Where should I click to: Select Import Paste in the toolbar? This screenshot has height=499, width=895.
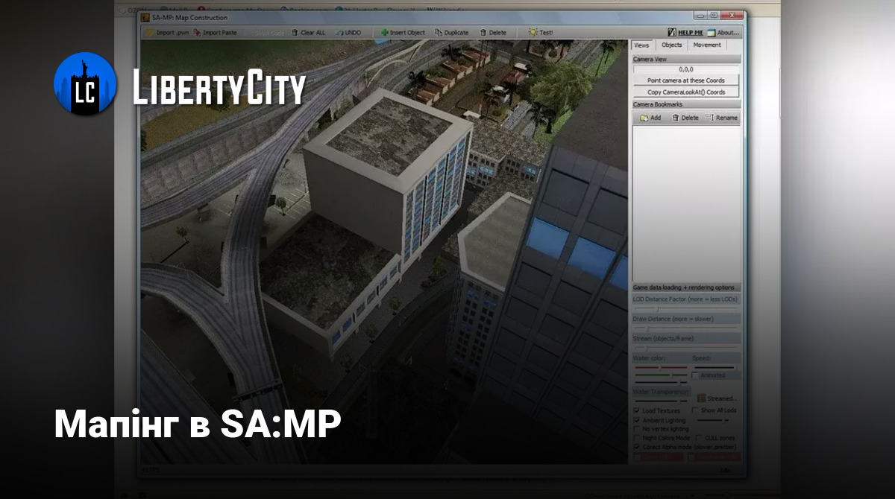pyautogui.click(x=215, y=33)
